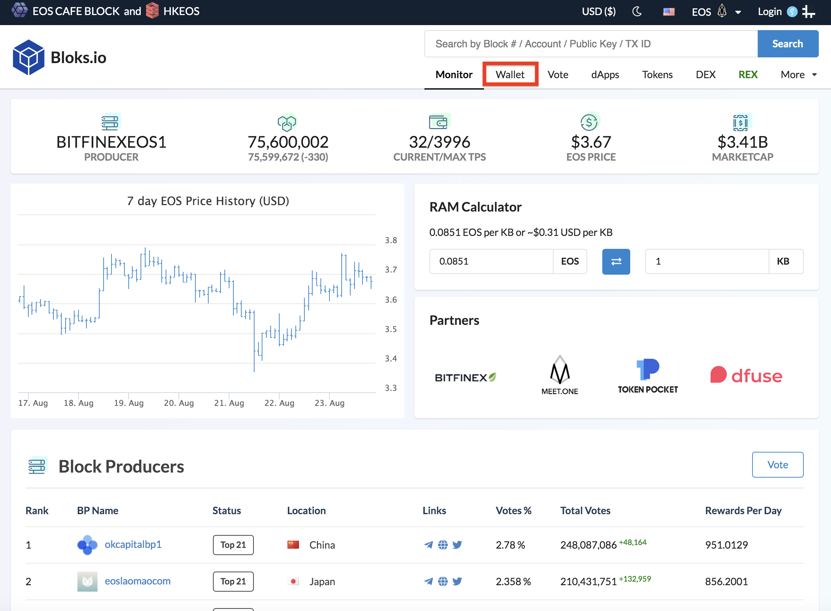
Task: Open the EOS CAFE BLOCK link
Action: (76, 11)
